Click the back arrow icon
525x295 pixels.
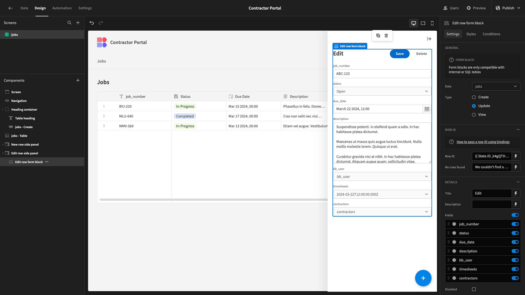click(10, 8)
